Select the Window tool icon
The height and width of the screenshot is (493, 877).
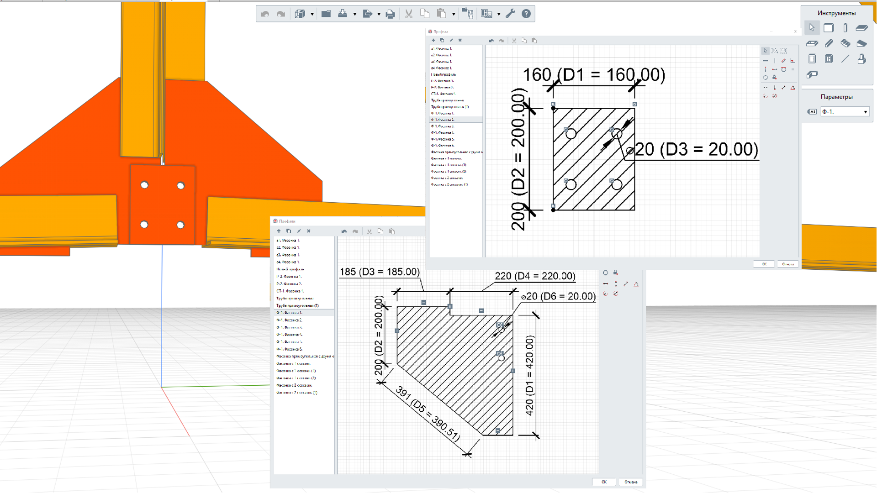tap(829, 59)
